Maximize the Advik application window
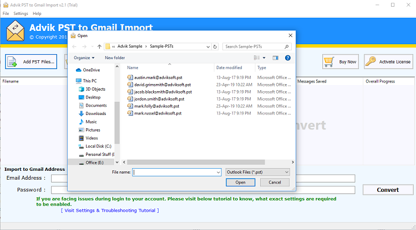416x230 pixels. pyautogui.click(x=393, y=5)
